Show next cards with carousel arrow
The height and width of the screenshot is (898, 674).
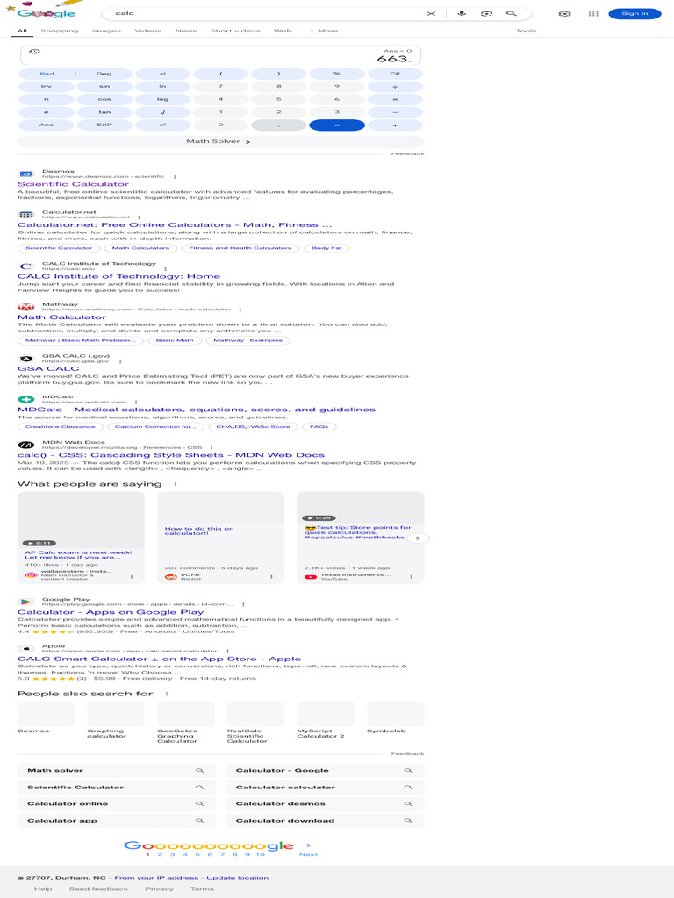pyautogui.click(x=418, y=538)
